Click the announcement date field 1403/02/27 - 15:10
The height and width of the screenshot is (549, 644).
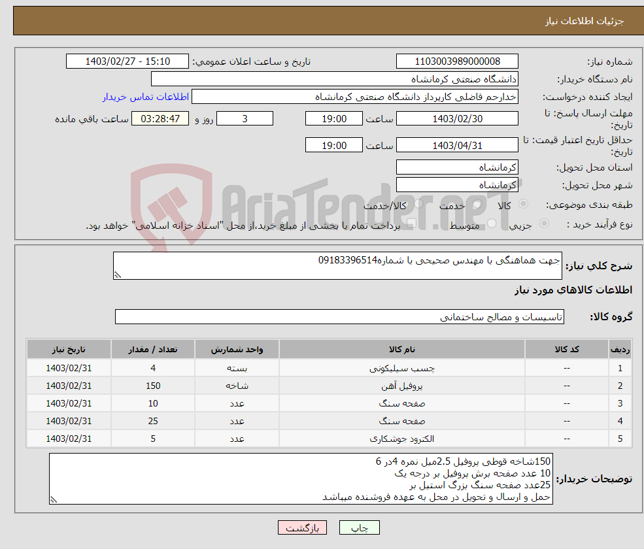click(x=127, y=61)
